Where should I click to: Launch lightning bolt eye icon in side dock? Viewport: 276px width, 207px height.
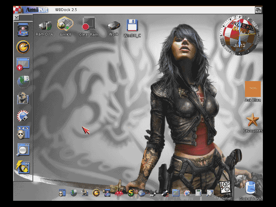click(x=22, y=167)
